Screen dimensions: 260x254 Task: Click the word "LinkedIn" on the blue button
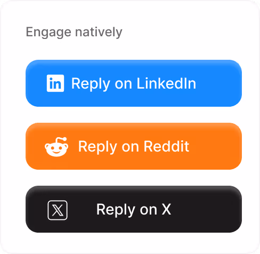click(166, 83)
